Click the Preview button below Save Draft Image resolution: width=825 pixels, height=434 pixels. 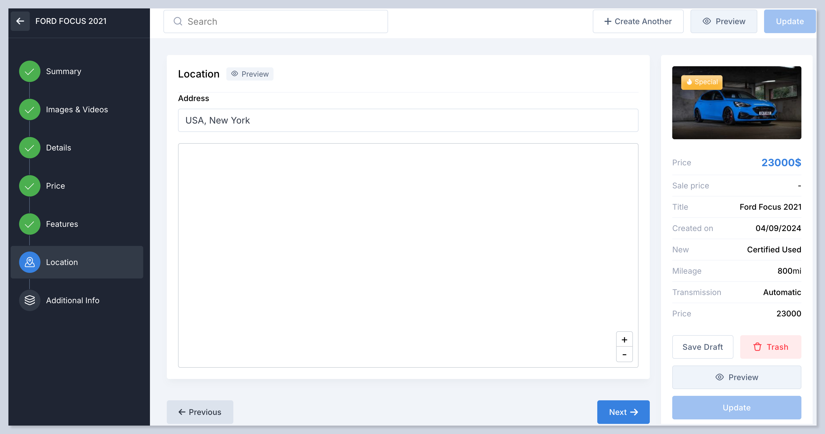(x=736, y=377)
